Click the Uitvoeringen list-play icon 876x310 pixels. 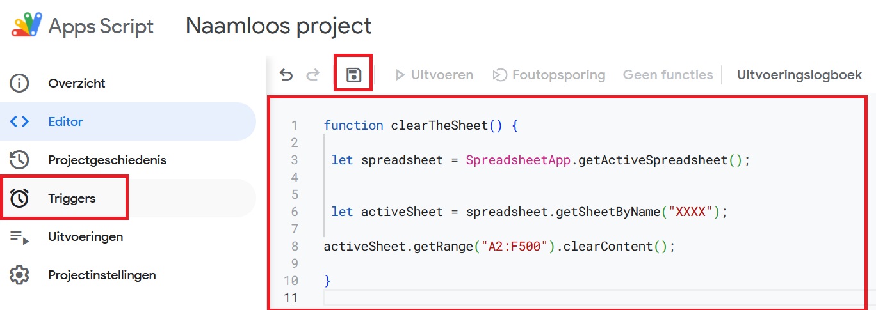20,237
